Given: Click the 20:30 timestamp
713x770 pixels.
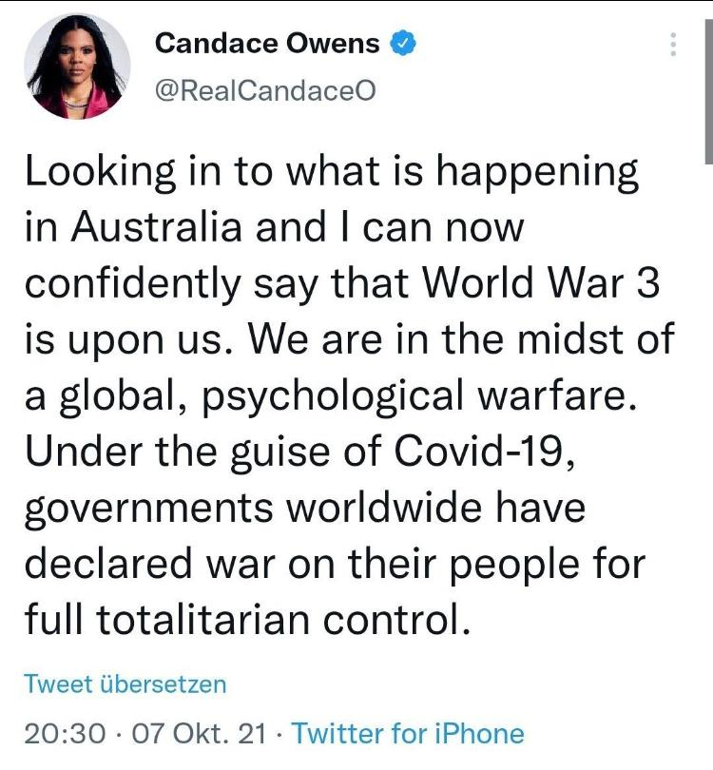Looking at the screenshot, I should click(65, 734).
